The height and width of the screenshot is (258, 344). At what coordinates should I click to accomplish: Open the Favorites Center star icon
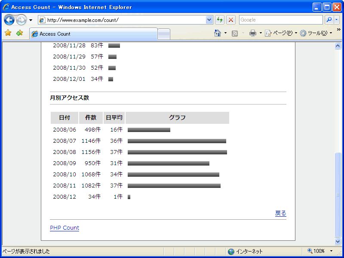point(8,33)
